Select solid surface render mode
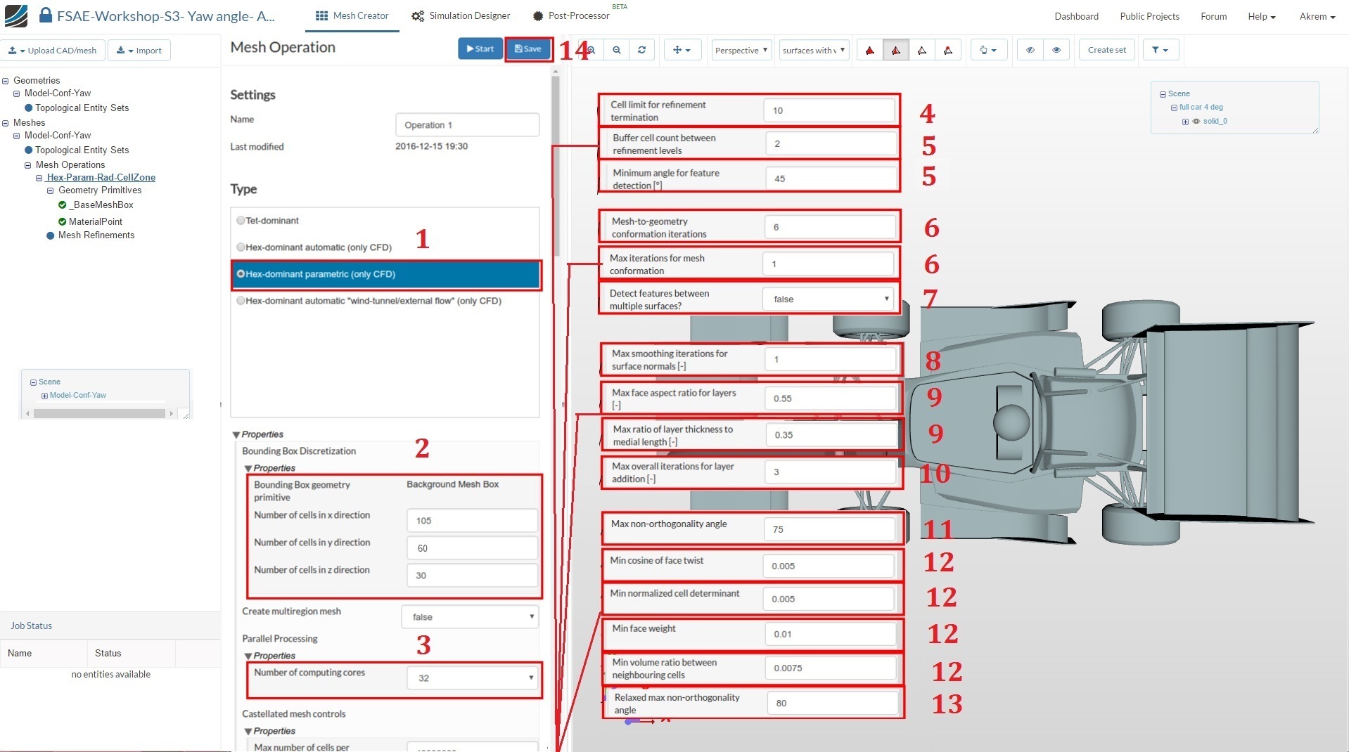This screenshot has width=1349, height=752. click(870, 50)
